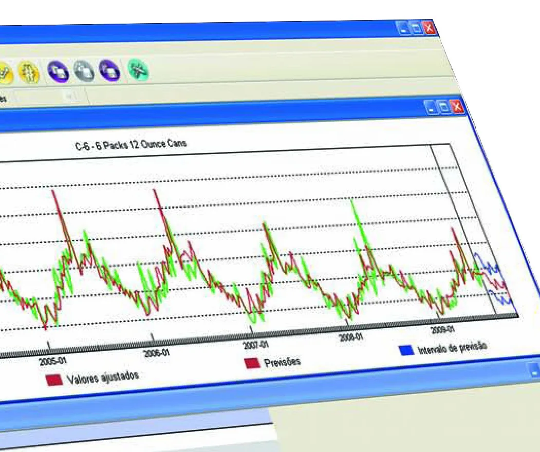Click the green toolbar icon
Screen dimensions: 540x452
click(x=138, y=70)
